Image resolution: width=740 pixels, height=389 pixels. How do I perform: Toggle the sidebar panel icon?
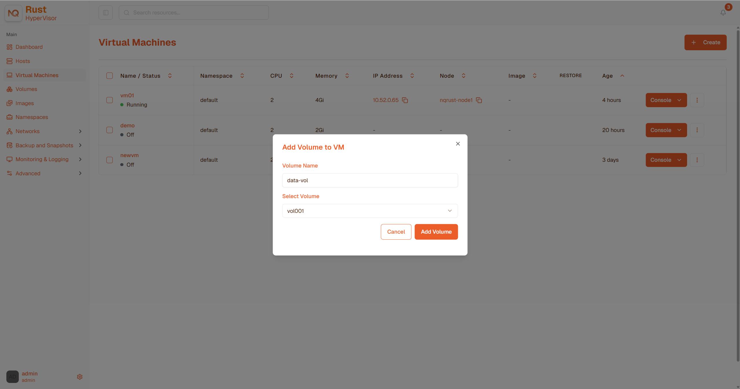pos(106,13)
